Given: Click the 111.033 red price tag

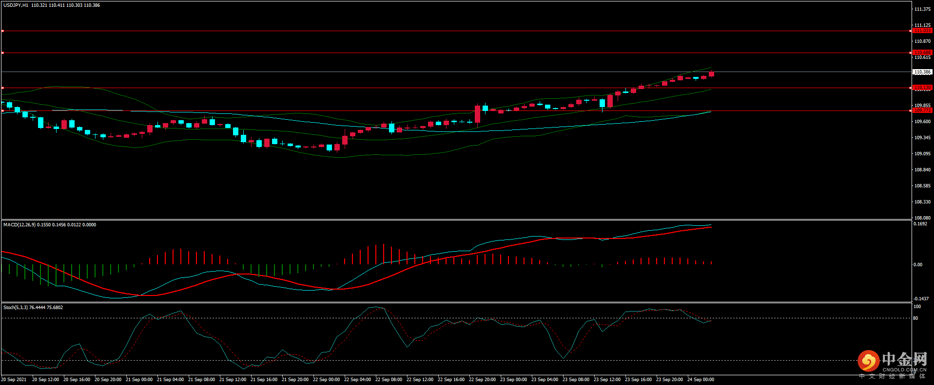Looking at the screenshot, I should coord(922,31).
